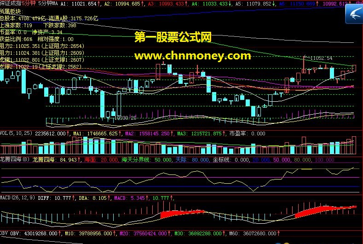Click the VOL(5,10,25) indicator name

click(16, 133)
